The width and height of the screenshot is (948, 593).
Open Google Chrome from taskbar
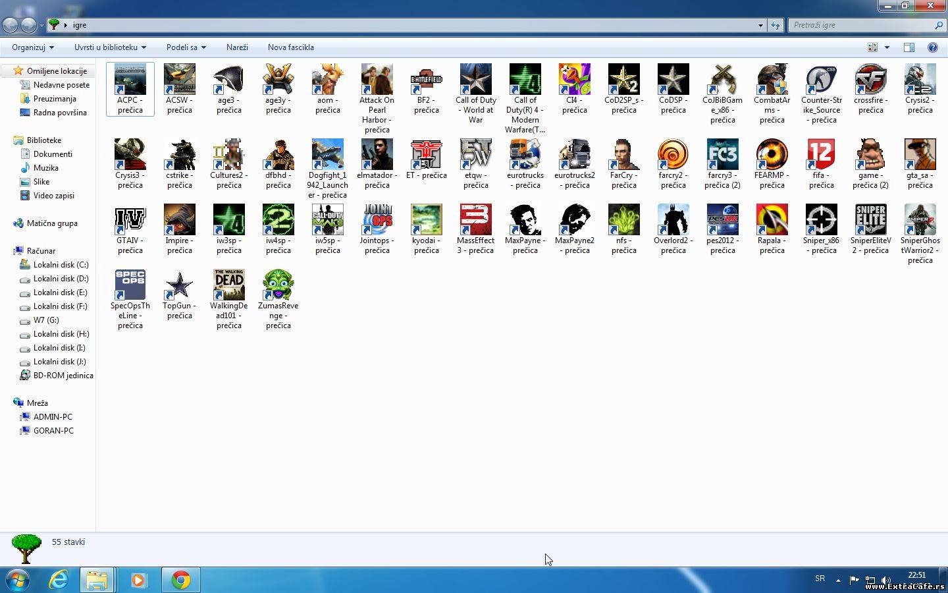(180, 580)
